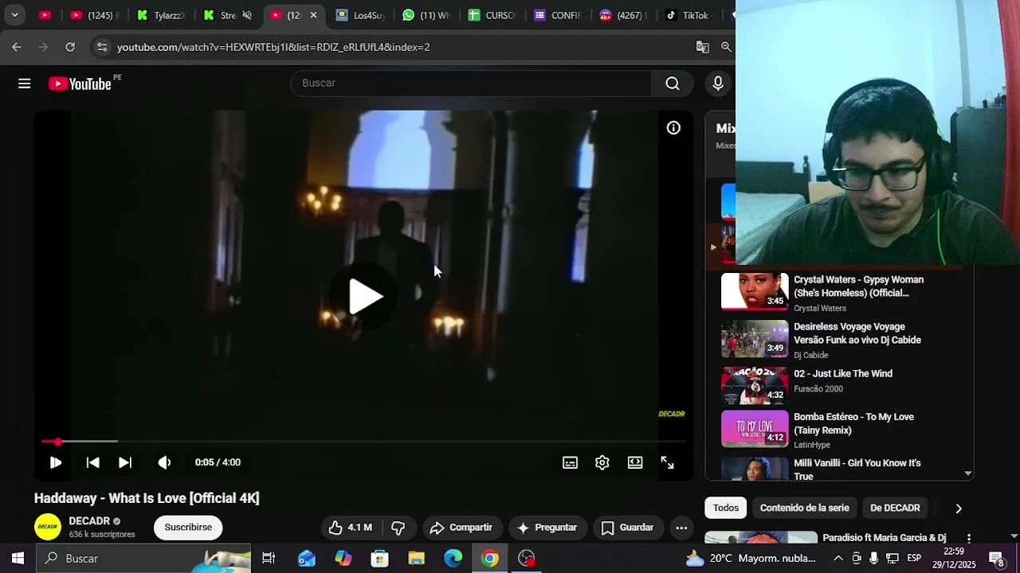Subscribe to DECADR with the Suscribirse button

click(188, 528)
